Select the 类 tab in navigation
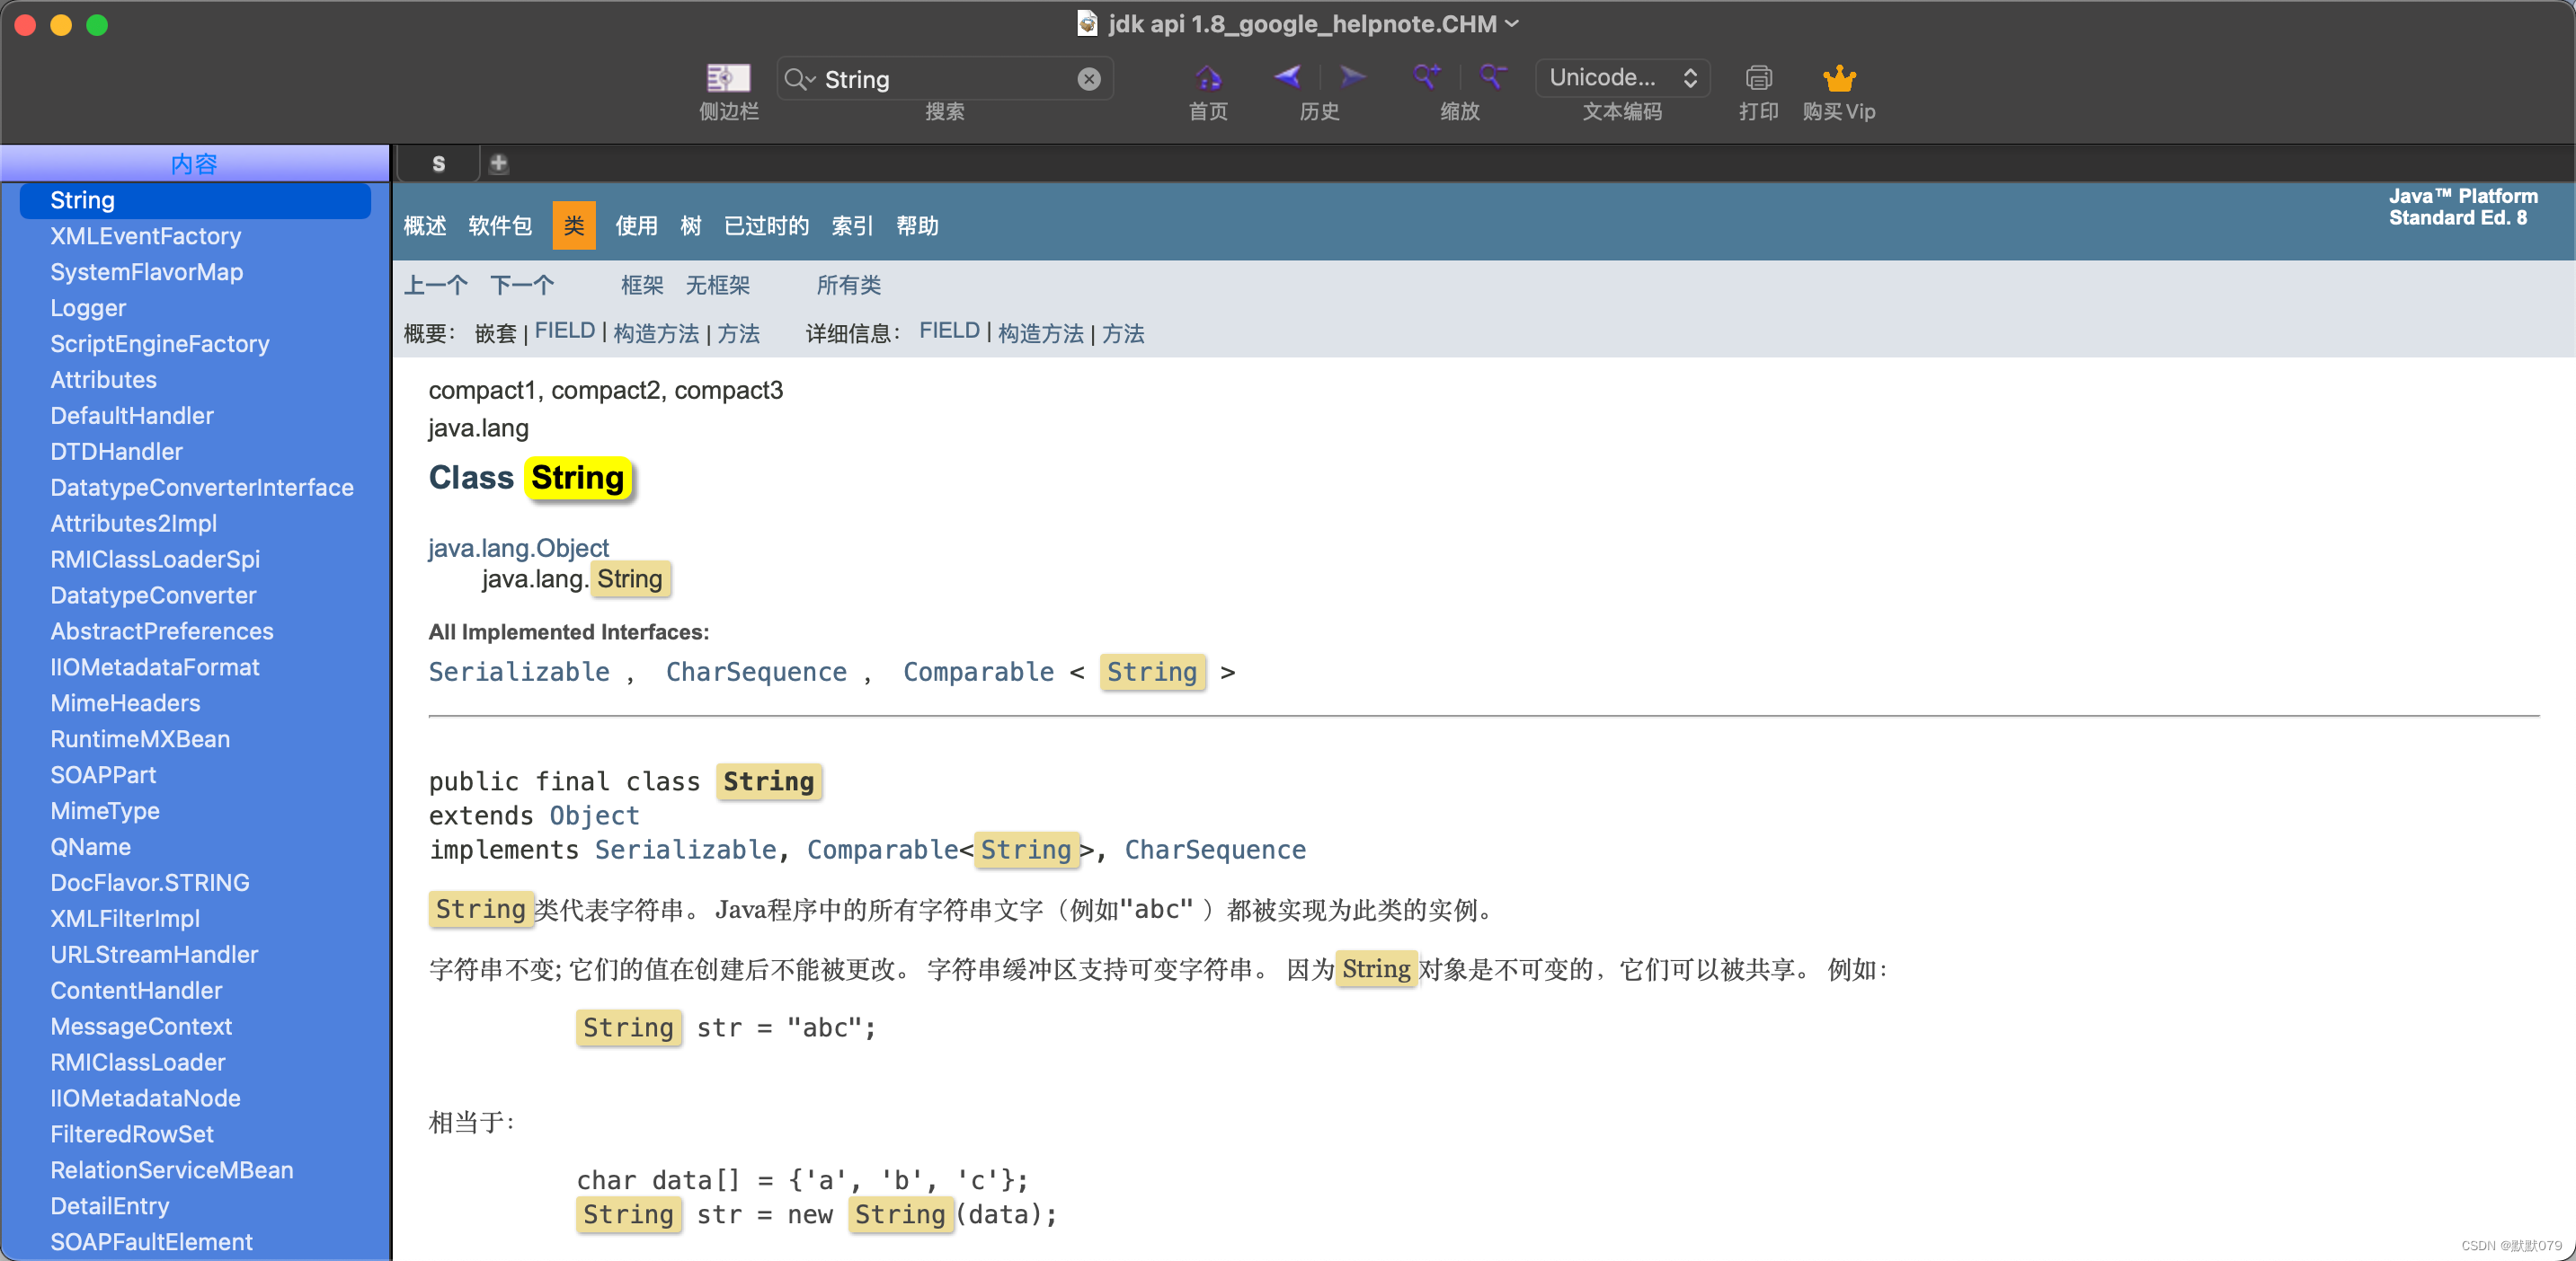 coord(573,226)
